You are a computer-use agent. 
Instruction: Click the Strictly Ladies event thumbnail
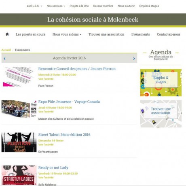pyautogui.click(x=19, y=175)
